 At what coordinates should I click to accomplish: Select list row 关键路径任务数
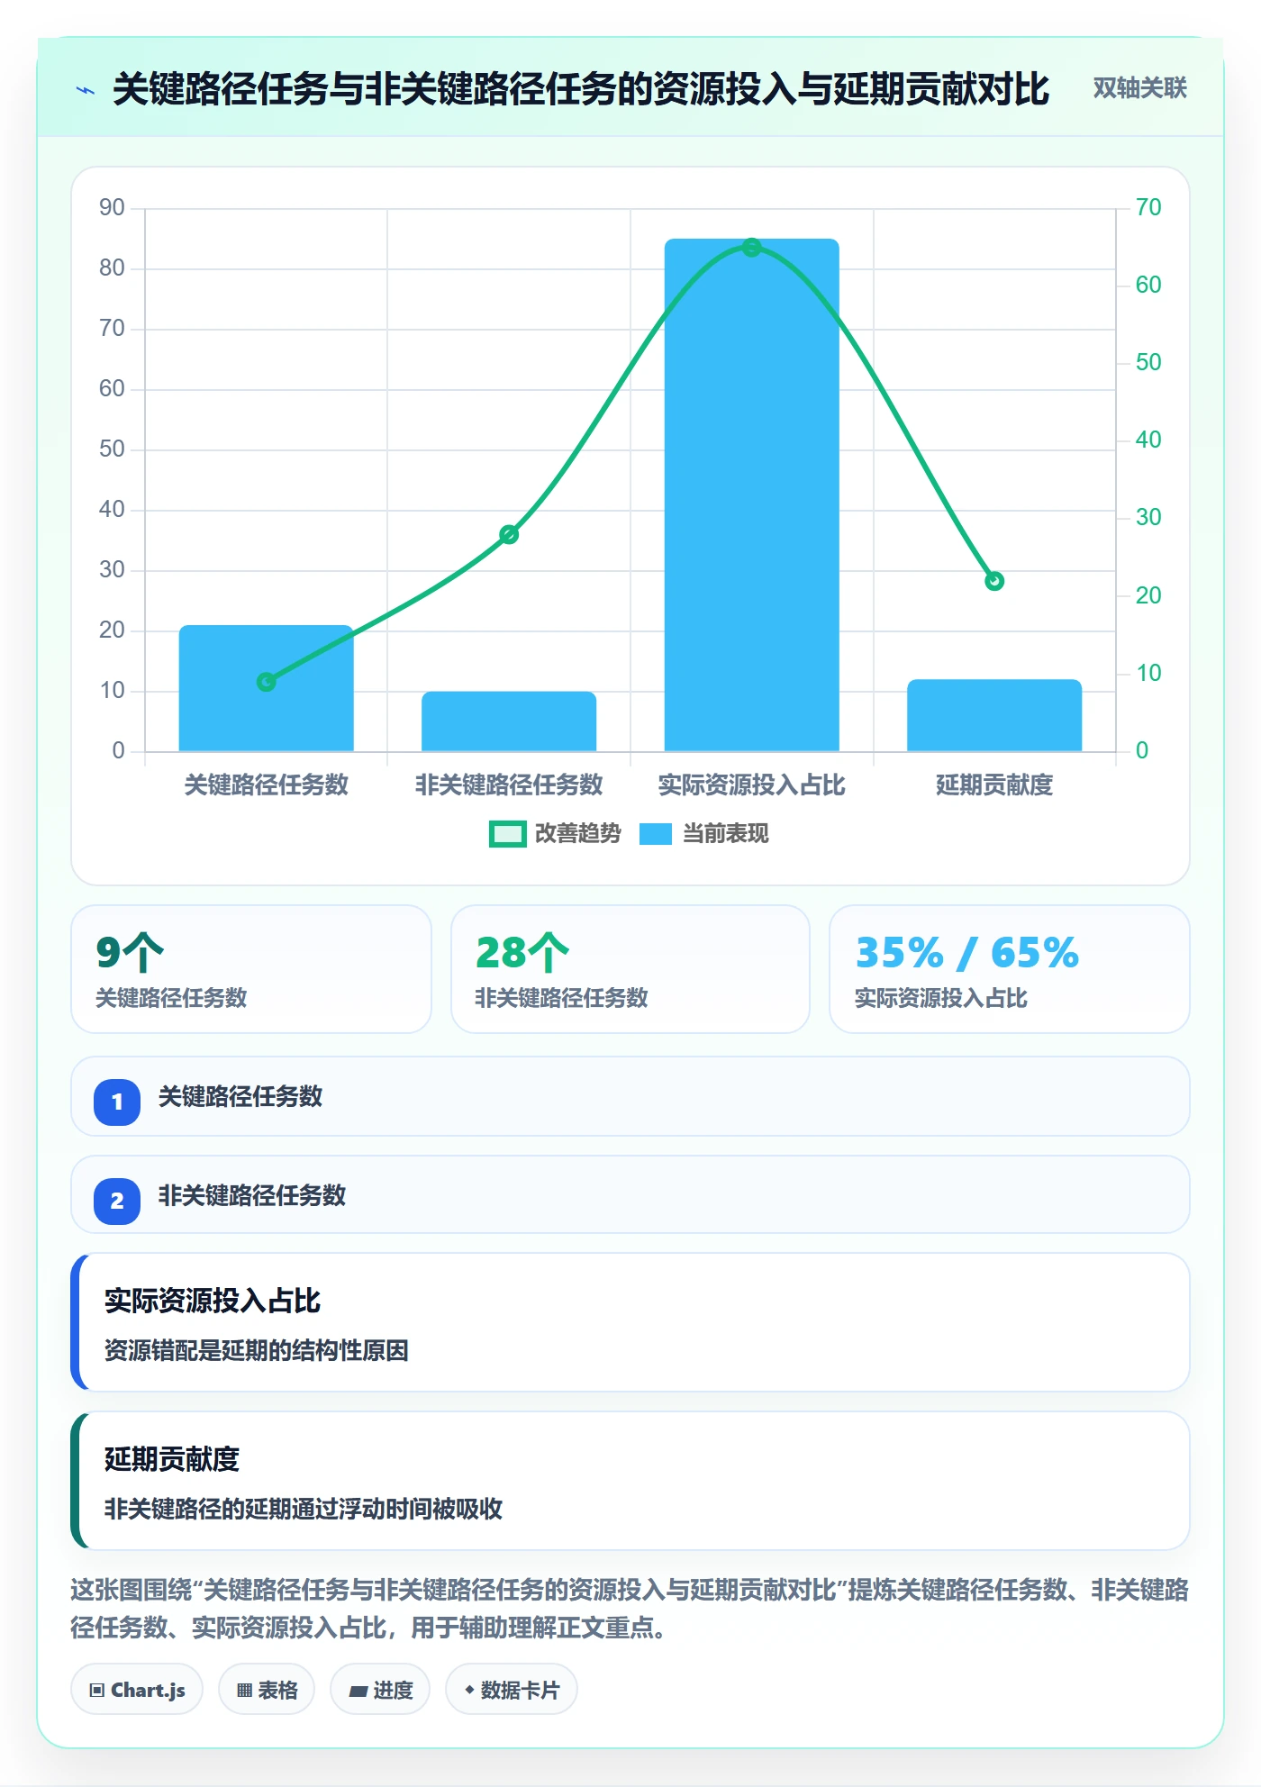click(x=630, y=1096)
